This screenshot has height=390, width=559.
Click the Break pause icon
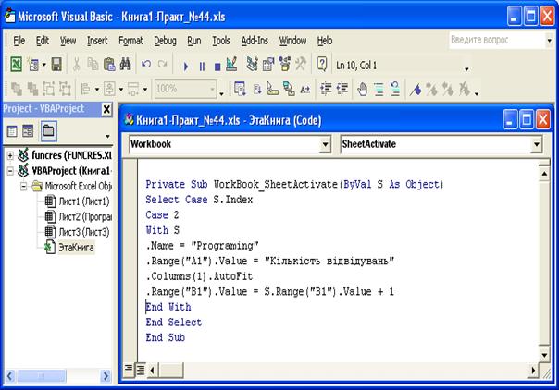[x=202, y=67]
